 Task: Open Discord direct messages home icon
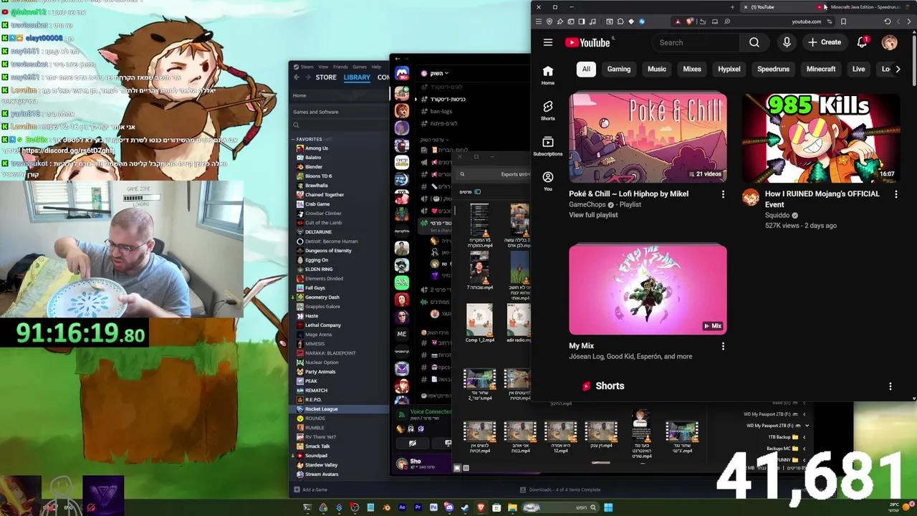point(402,74)
